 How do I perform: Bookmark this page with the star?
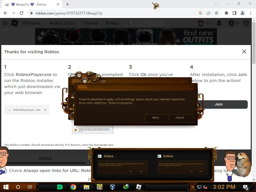[216, 13]
